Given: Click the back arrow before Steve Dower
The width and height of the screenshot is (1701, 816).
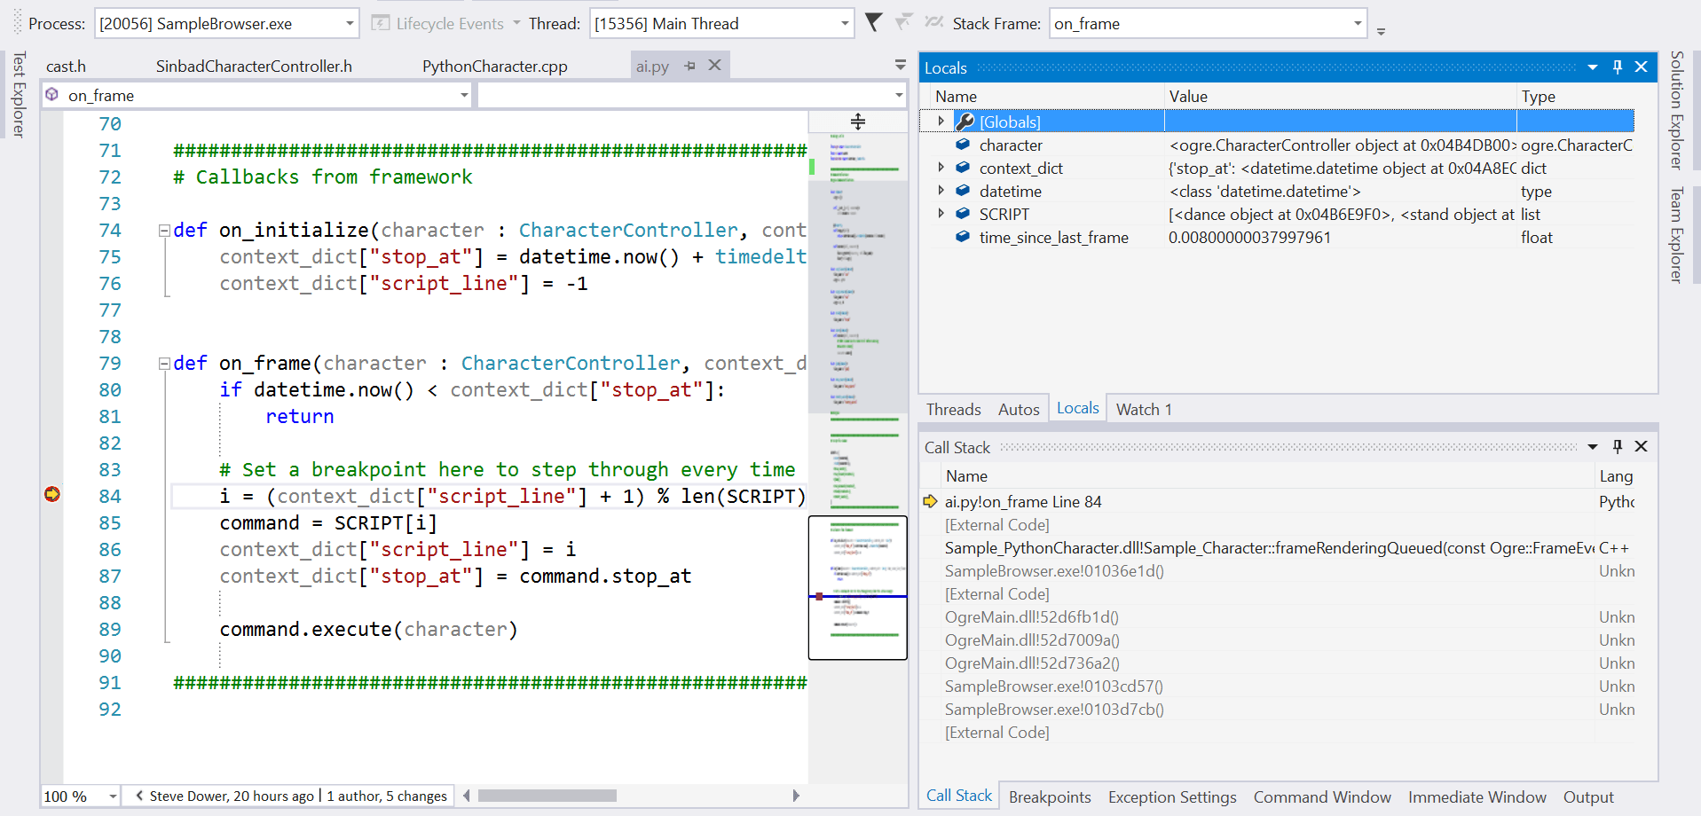Looking at the screenshot, I should pos(138,796).
